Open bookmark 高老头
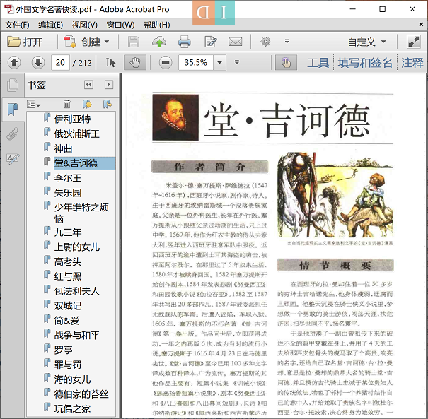428x419 pixels. pyautogui.click(x=68, y=262)
